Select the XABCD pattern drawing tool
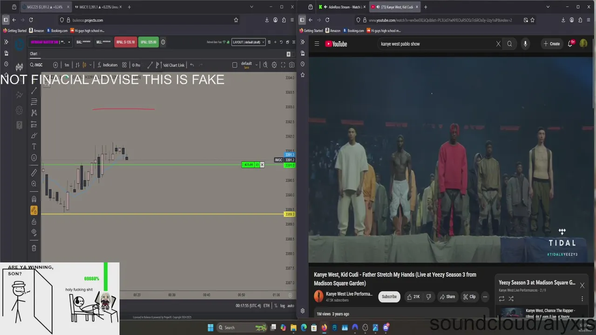This screenshot has width=596, height=335. pos(34,113)
